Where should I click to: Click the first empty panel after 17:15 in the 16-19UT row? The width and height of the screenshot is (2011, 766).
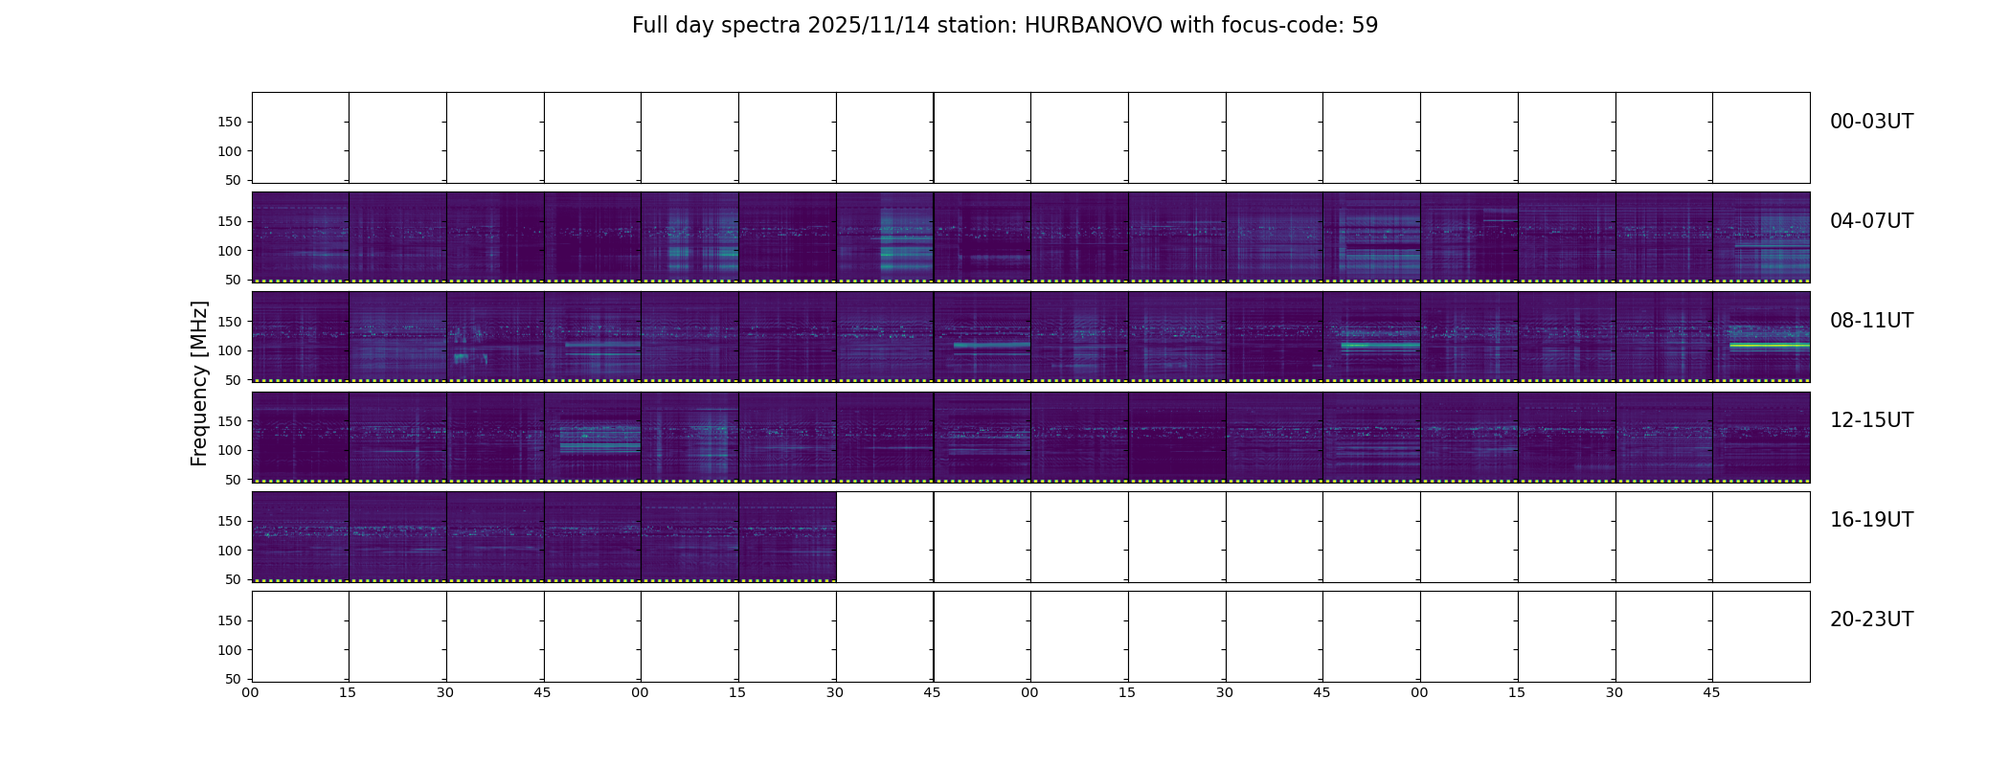click(885, 536)
